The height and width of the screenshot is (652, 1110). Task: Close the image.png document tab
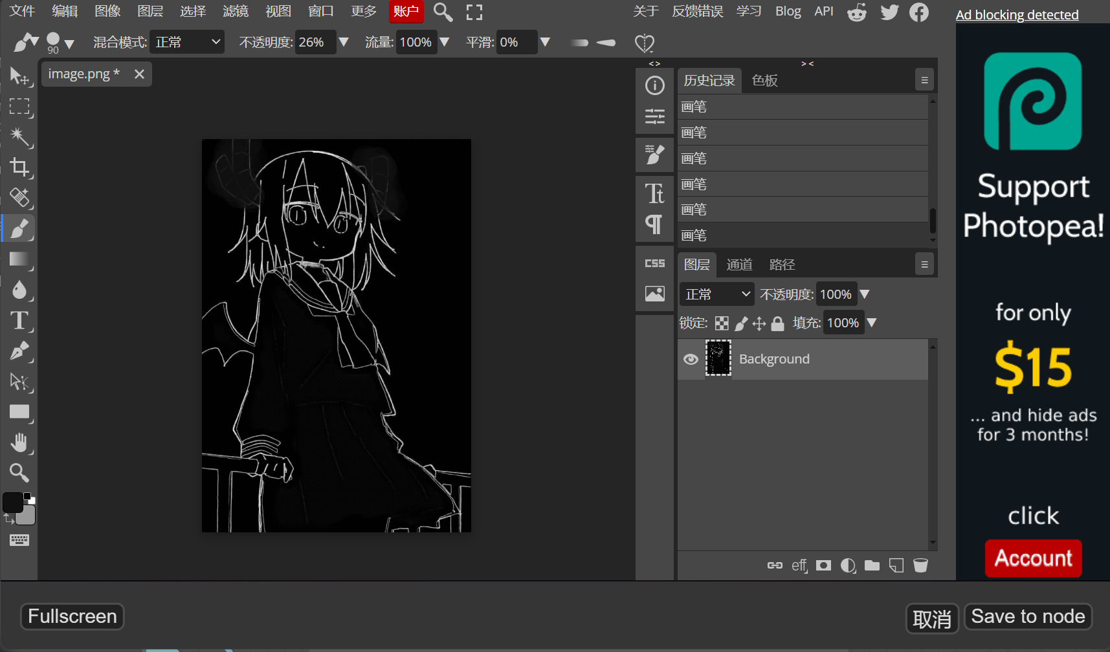(139, 74)
